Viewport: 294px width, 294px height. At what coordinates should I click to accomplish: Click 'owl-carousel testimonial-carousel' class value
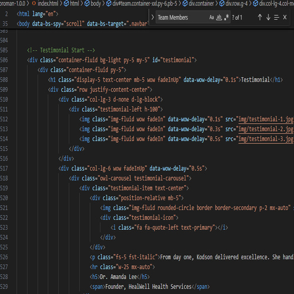coord(143,178)
